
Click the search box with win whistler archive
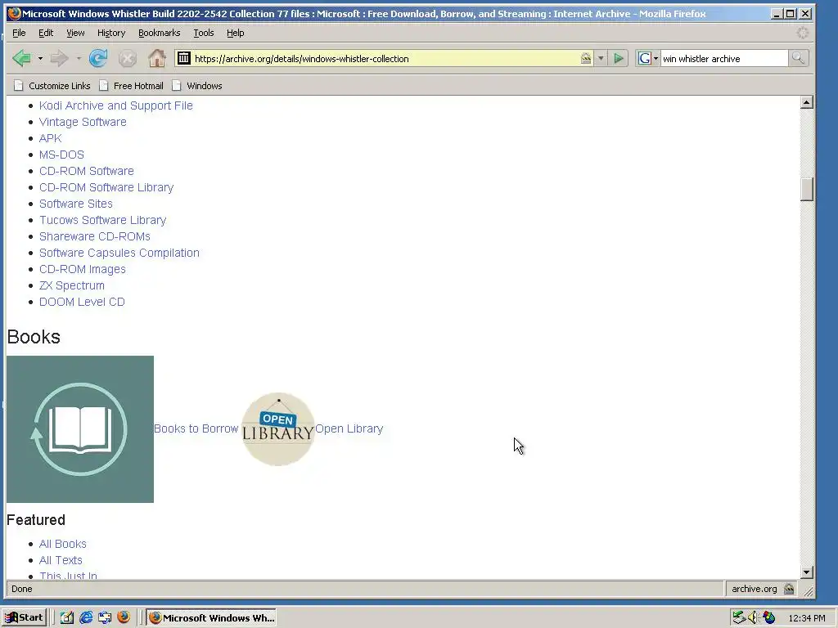pos(723,58)
